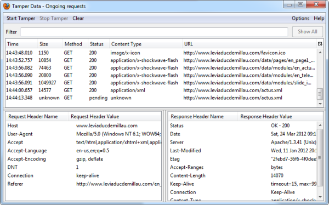Click the request list scrollbar thumb
The image size is (329, 205).
(320, 94)
